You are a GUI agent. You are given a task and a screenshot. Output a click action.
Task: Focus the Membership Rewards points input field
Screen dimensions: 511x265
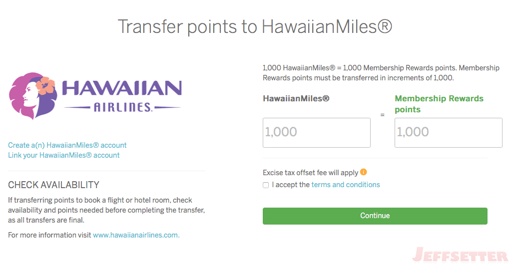click(x=449, y=133)
